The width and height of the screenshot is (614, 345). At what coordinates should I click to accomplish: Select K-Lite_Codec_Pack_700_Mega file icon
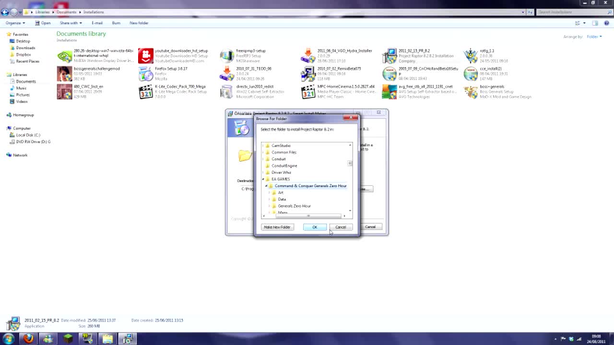coord(145,92)
